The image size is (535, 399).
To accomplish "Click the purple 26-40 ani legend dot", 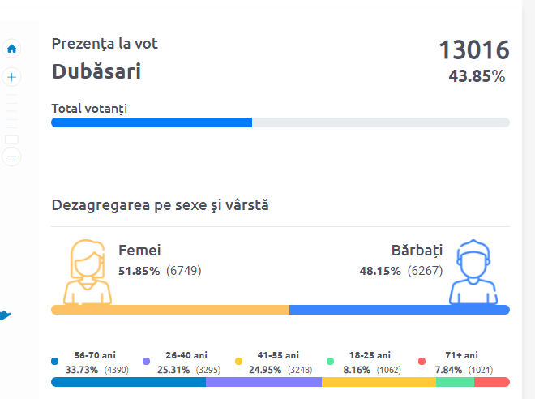I will click(x=147, y=361).
